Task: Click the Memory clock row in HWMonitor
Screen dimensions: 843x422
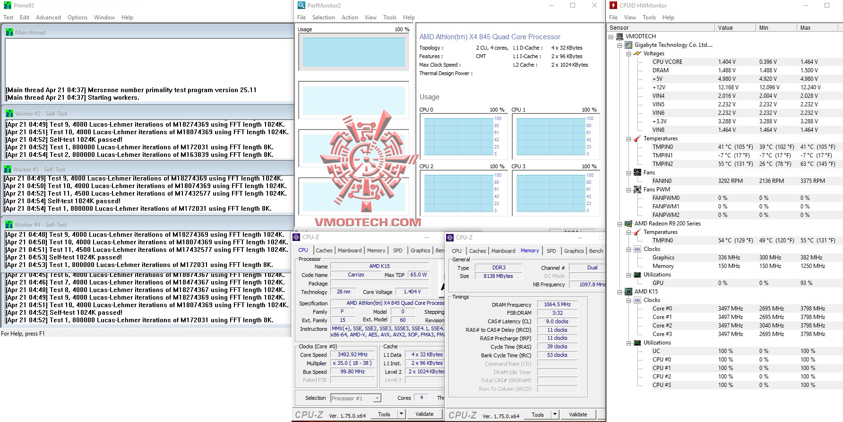Action: coord(725,266)
